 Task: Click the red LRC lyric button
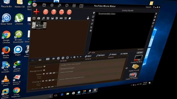tap(54, 12)
